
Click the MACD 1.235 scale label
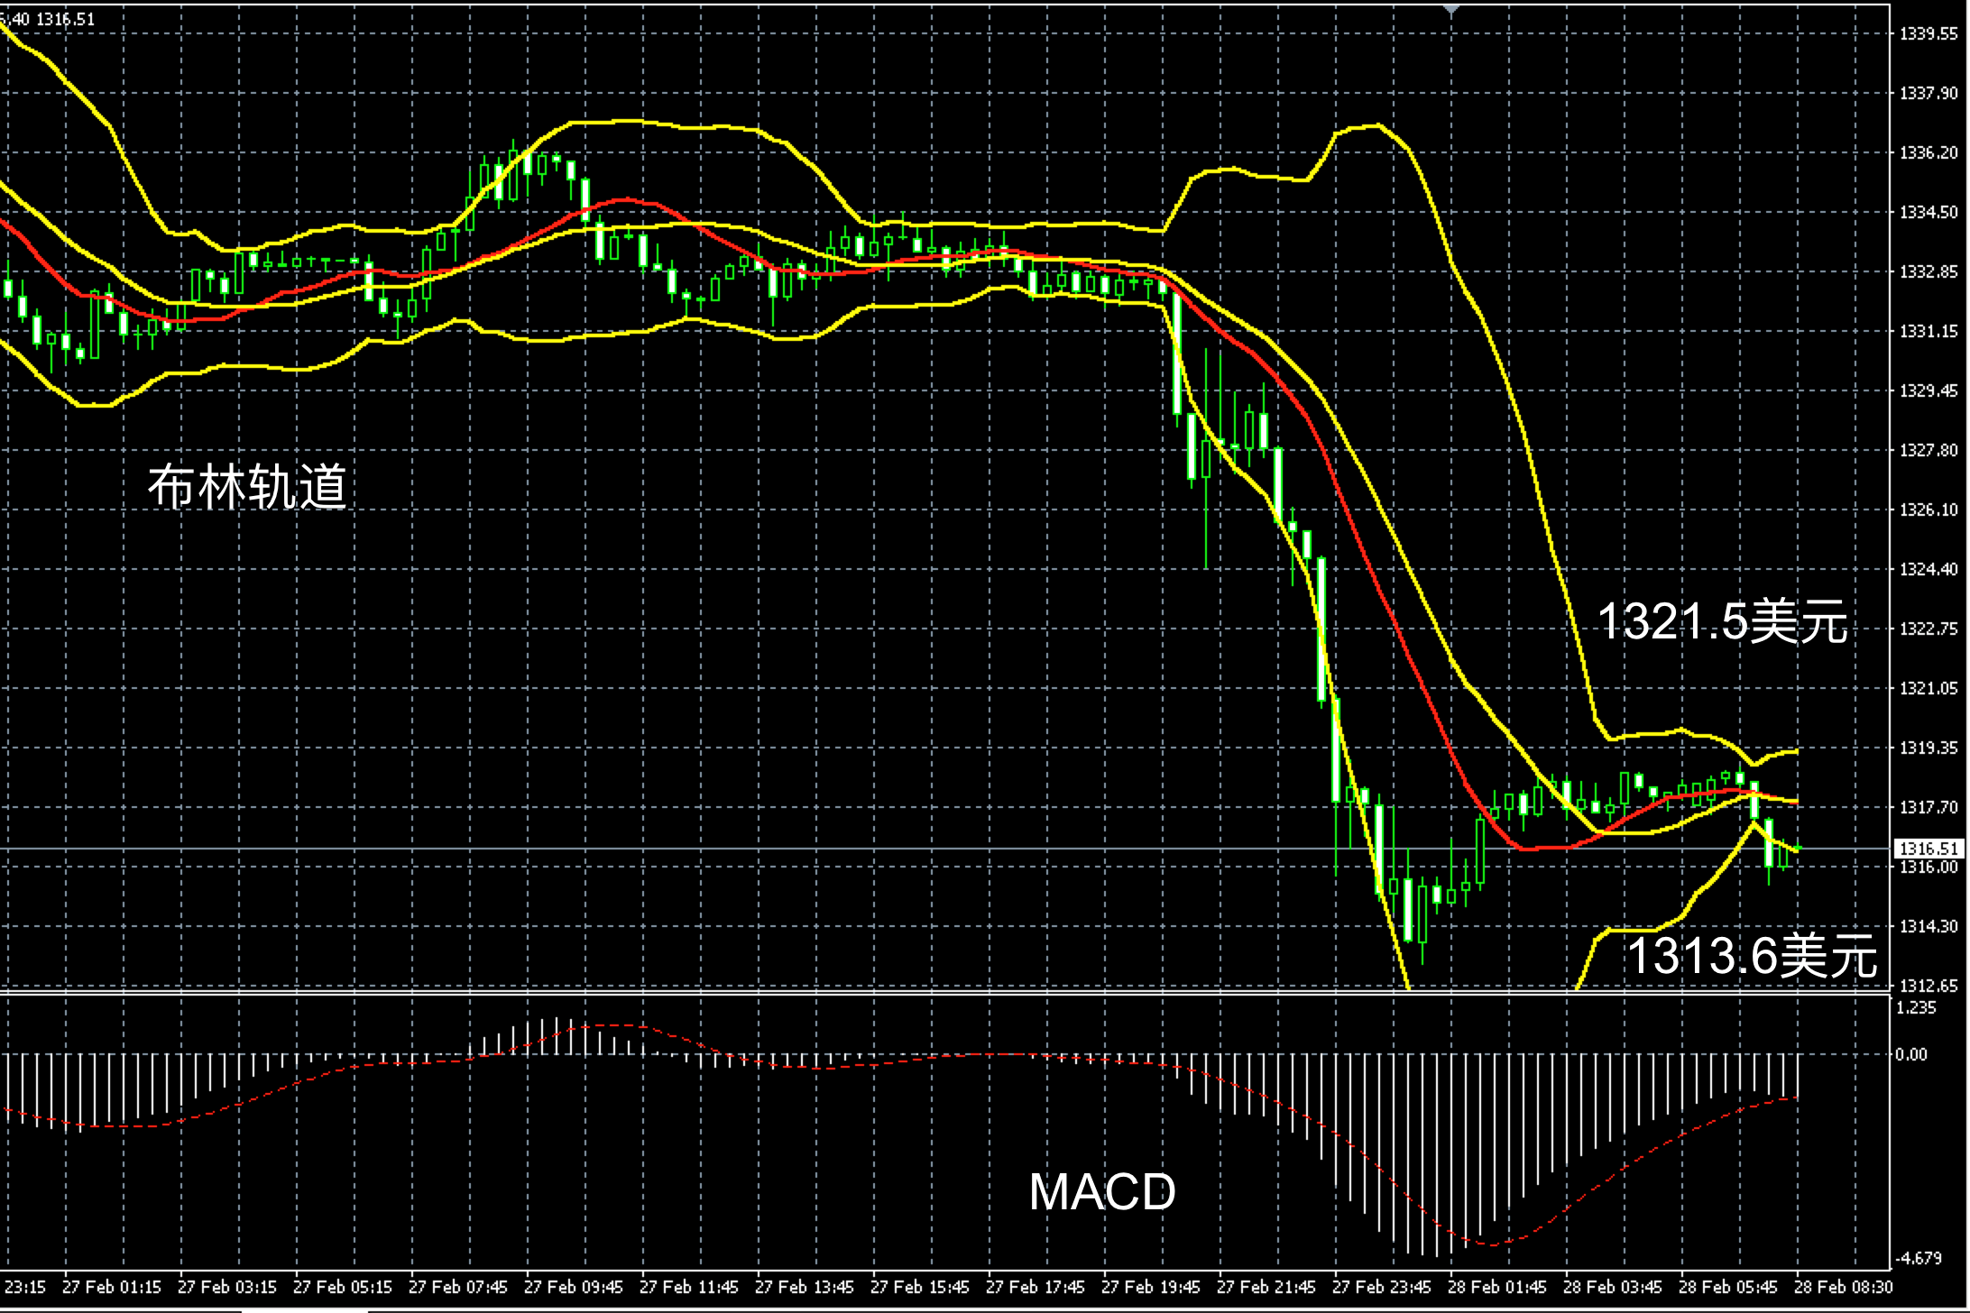tap(1916, 1008)
